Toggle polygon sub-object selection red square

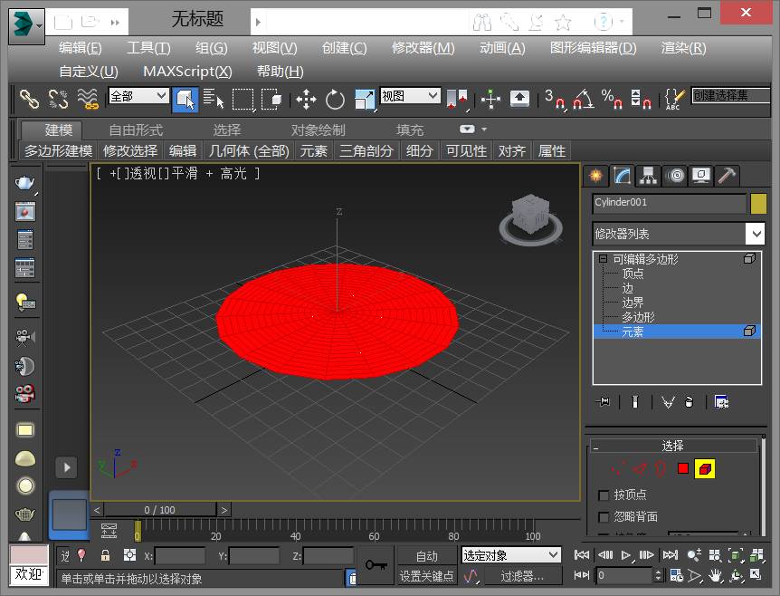683,468
